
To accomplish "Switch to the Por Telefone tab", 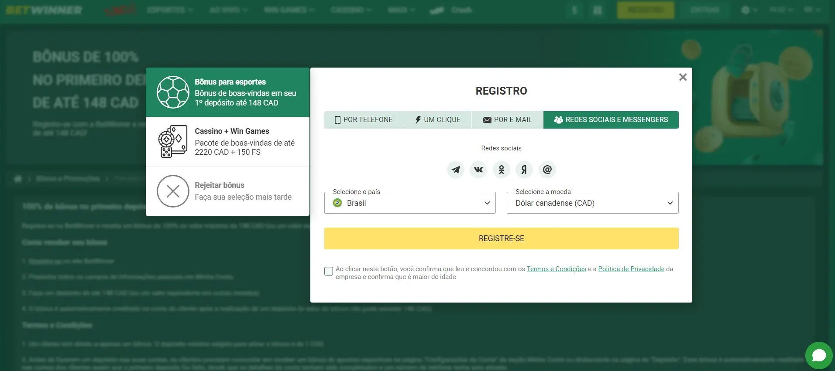I will pyautogui.click(x=364, y=120).
